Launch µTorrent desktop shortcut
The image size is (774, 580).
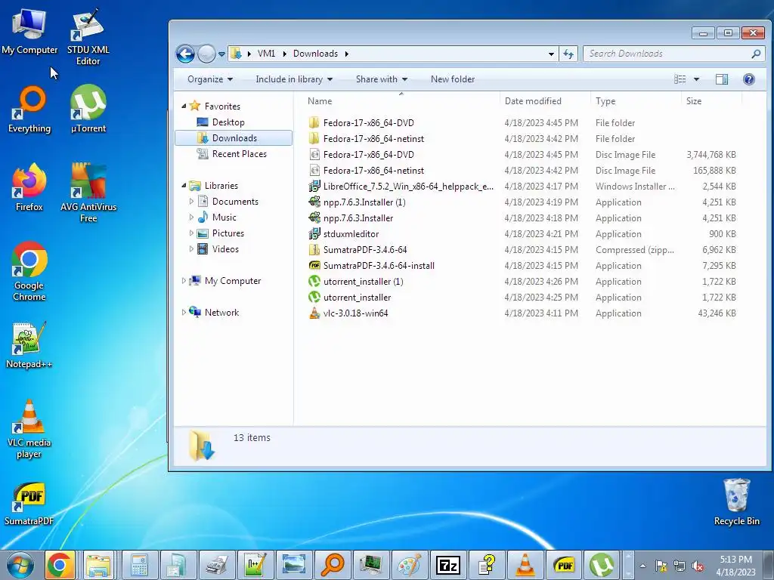point(88,110)
